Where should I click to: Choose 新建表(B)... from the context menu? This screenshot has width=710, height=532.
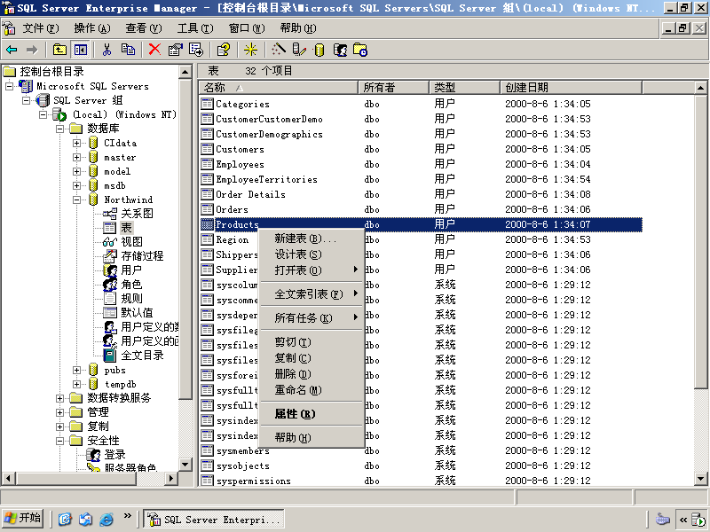[312, 239]
